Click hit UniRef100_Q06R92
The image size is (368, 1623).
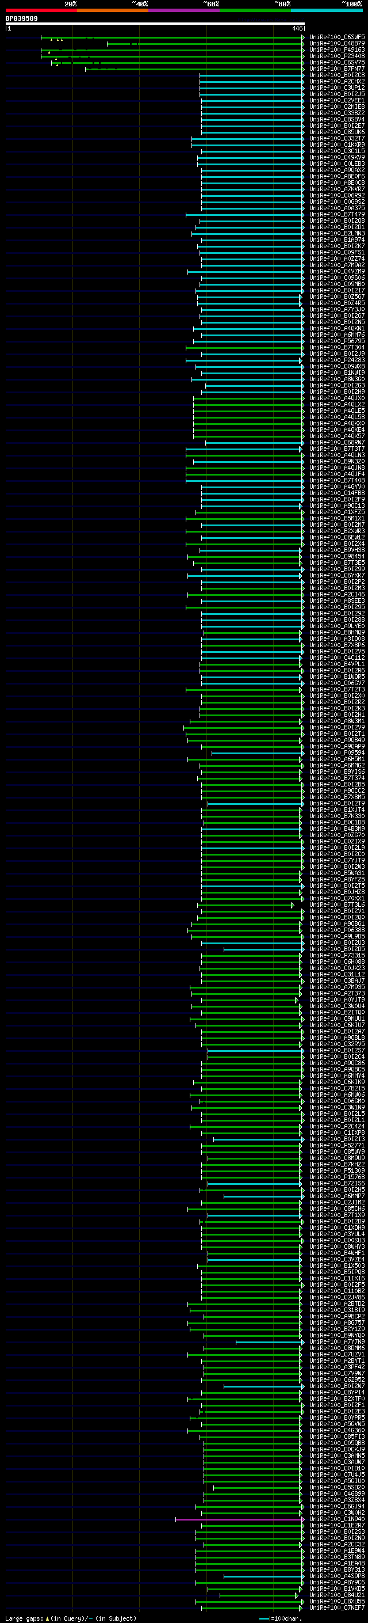337,195
